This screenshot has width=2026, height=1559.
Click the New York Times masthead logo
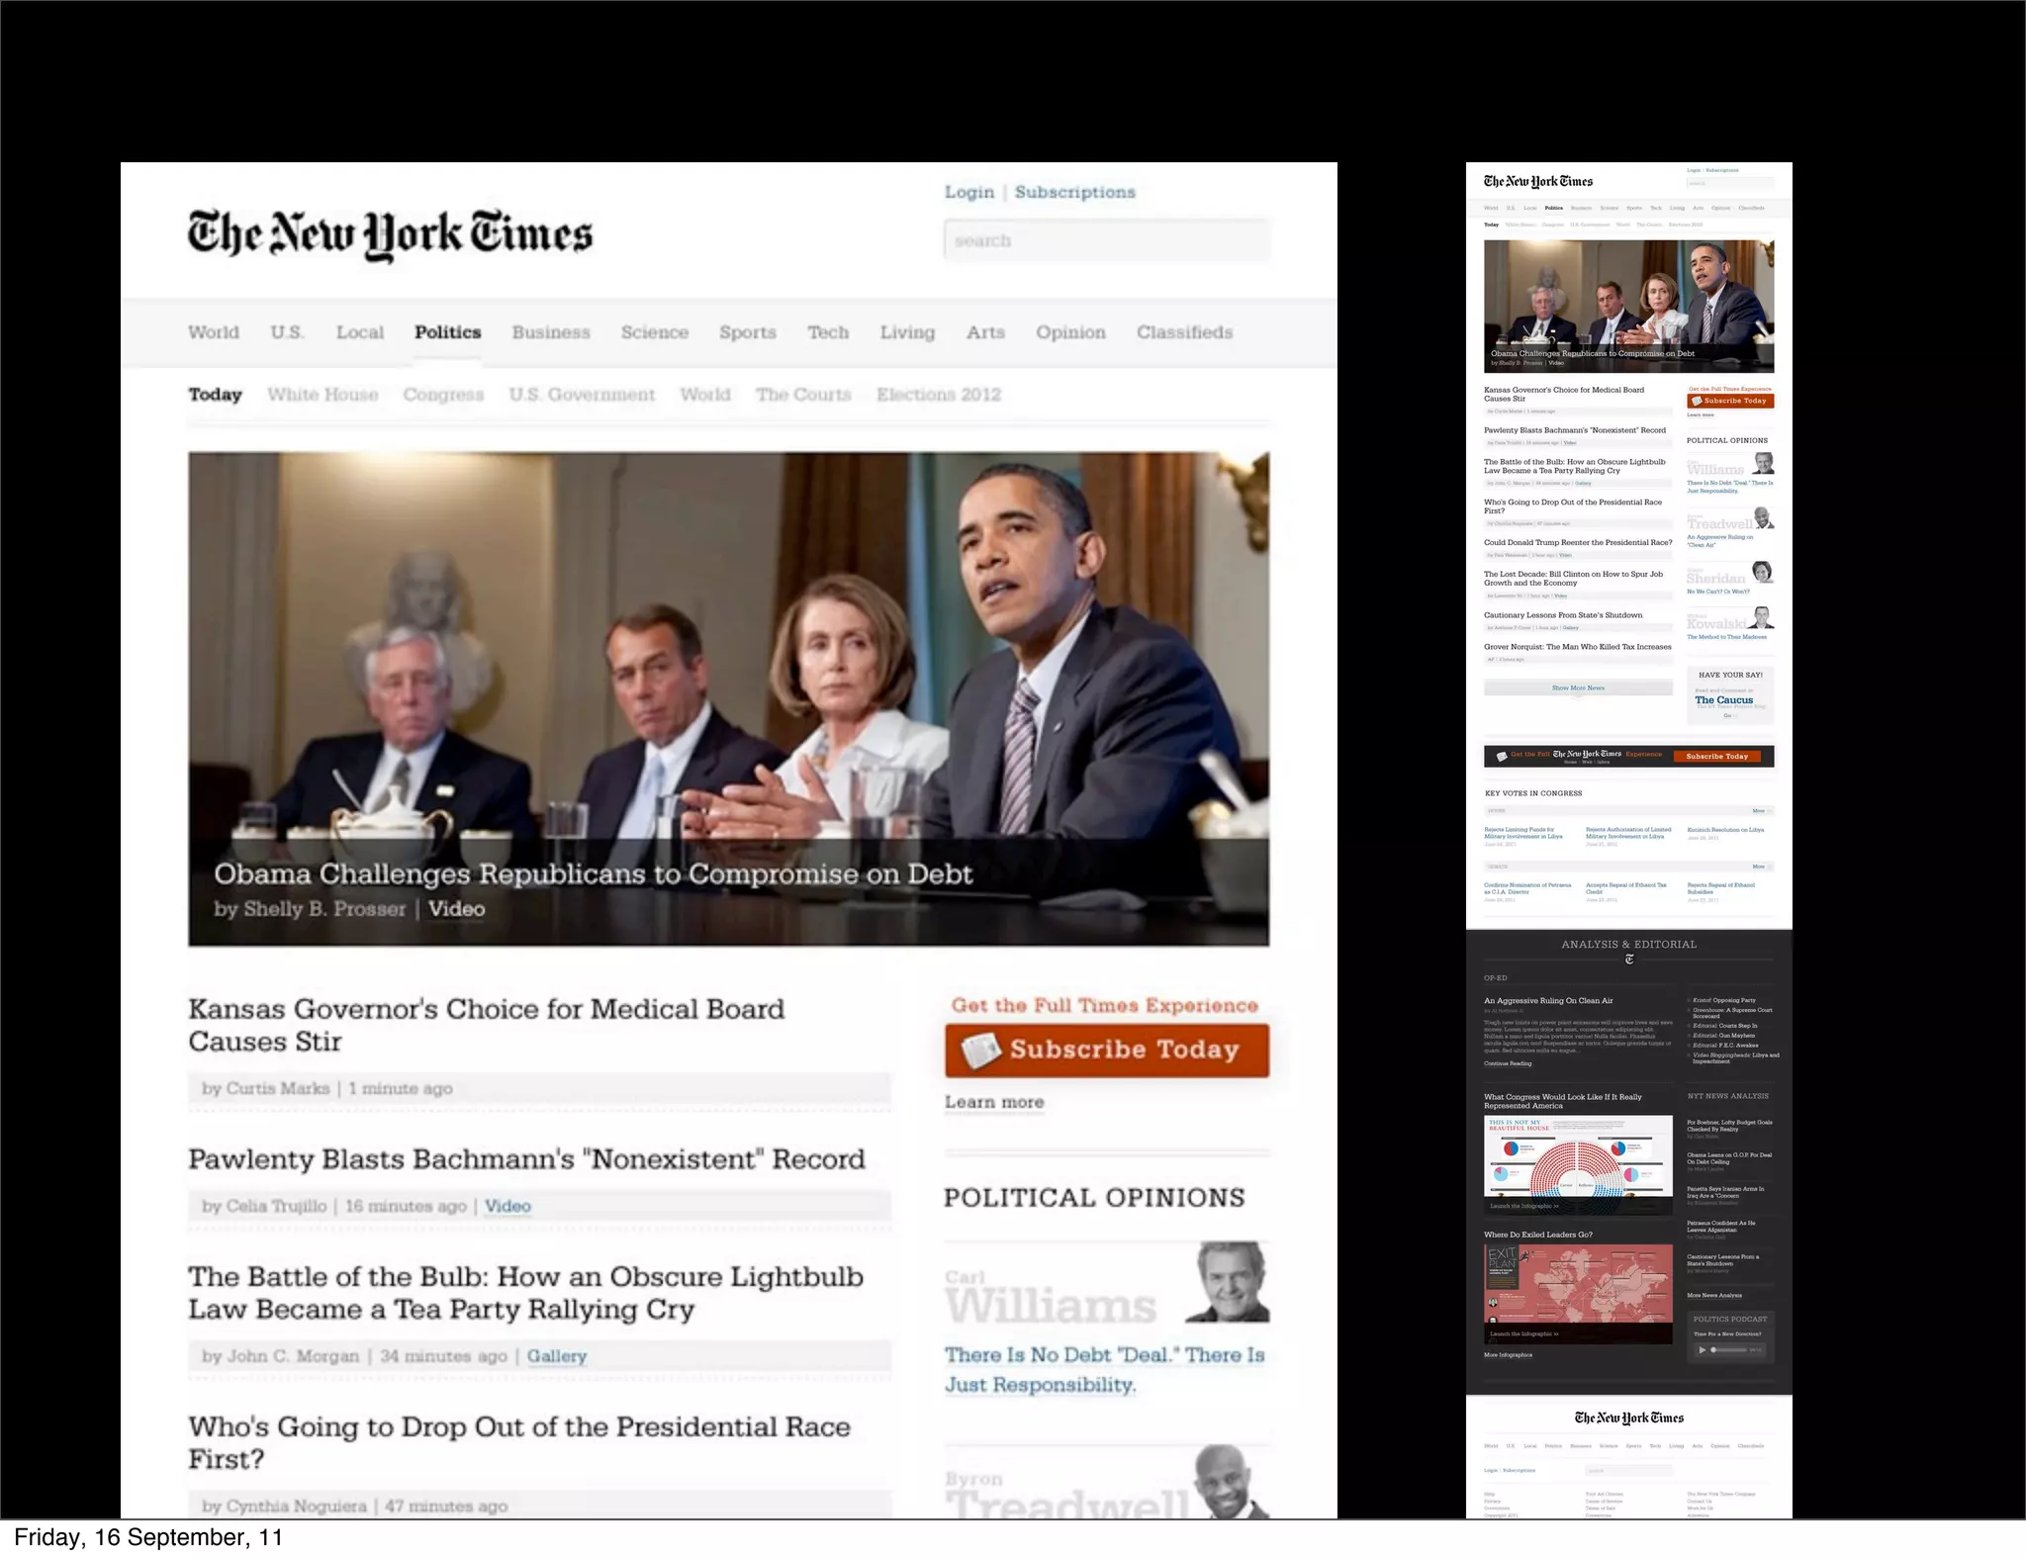[x=390, y=234]
